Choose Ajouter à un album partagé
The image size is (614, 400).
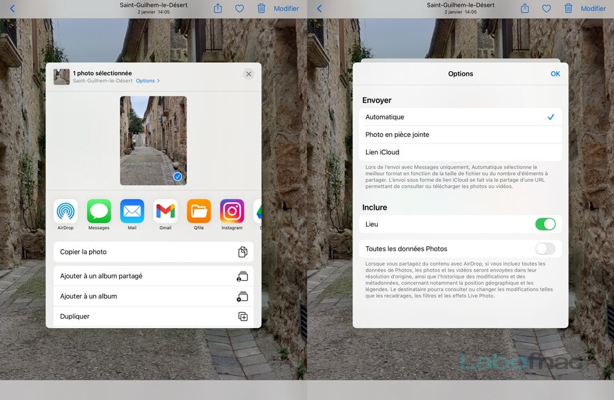pos(153,276)
